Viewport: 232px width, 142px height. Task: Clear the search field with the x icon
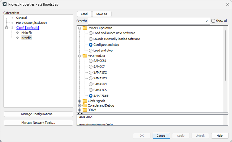(x=207, y=21)
